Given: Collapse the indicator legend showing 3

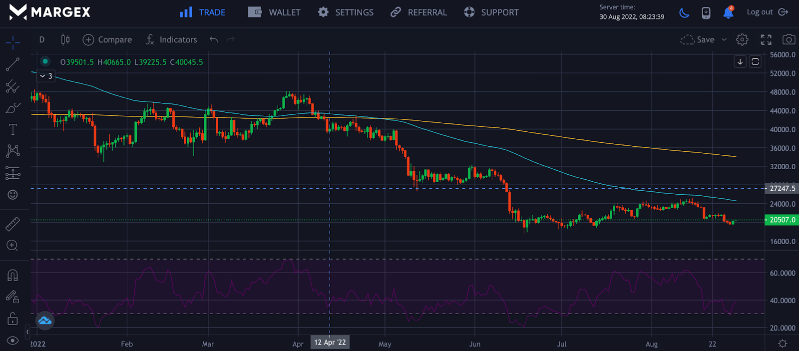Looking at the screenshot, I should pyautogui.click(x=46, y=76).
